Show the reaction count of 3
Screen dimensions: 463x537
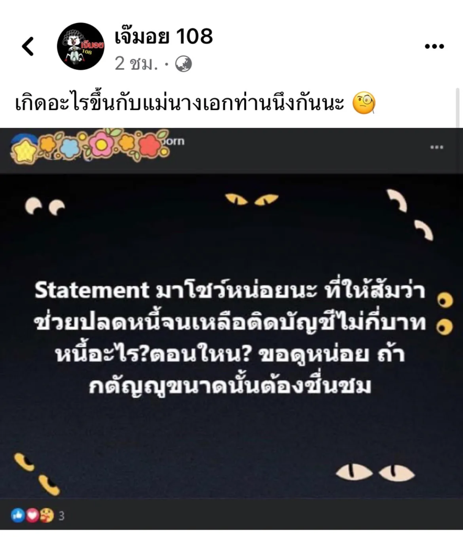62,516
